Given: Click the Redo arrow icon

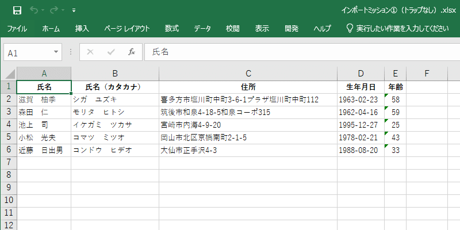Looking at the screenshot, I should click(54, 10).
